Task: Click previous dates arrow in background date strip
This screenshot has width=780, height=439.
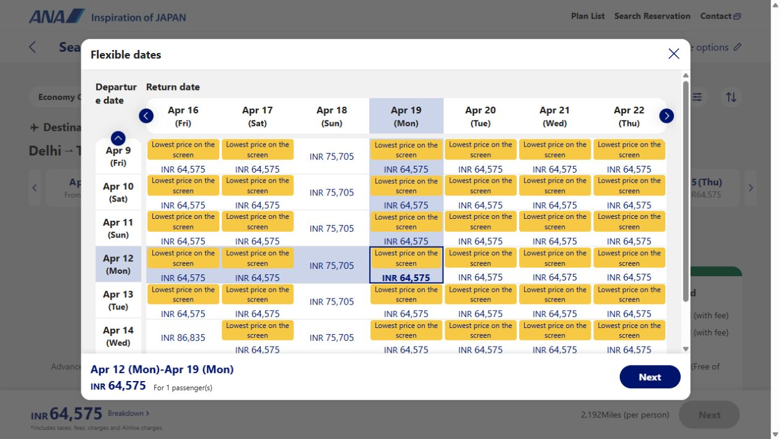Action: click(35, 187)
